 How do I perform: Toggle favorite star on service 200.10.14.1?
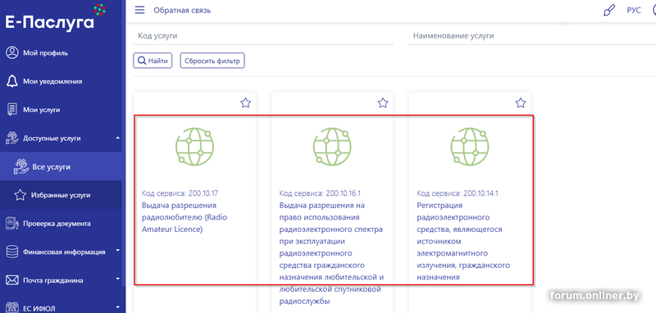click(521, 102)
